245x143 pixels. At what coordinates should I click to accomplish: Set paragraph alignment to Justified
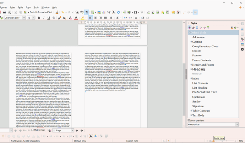(105, 18)
